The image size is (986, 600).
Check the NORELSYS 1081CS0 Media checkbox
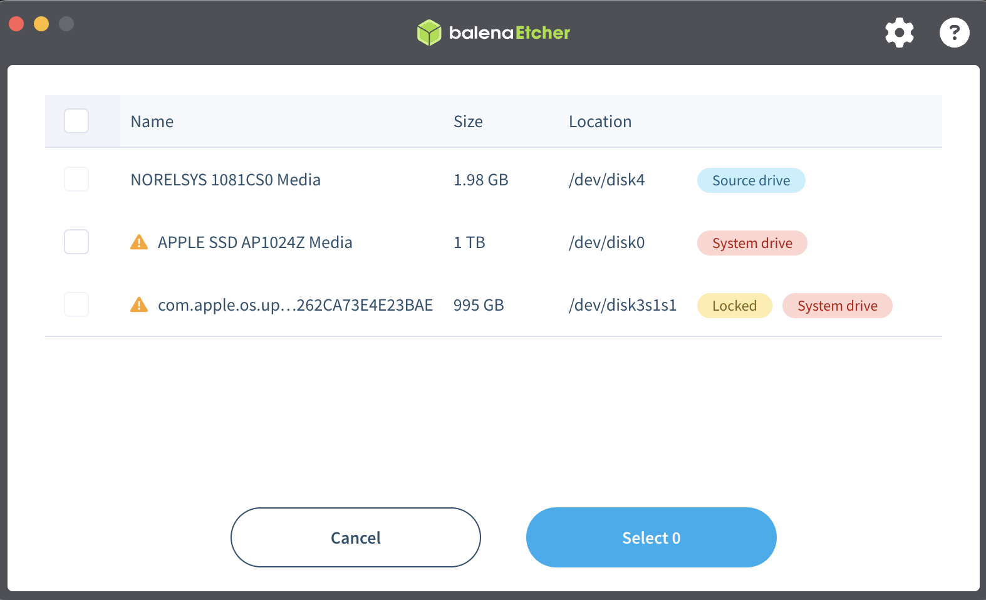click(76, 179)
